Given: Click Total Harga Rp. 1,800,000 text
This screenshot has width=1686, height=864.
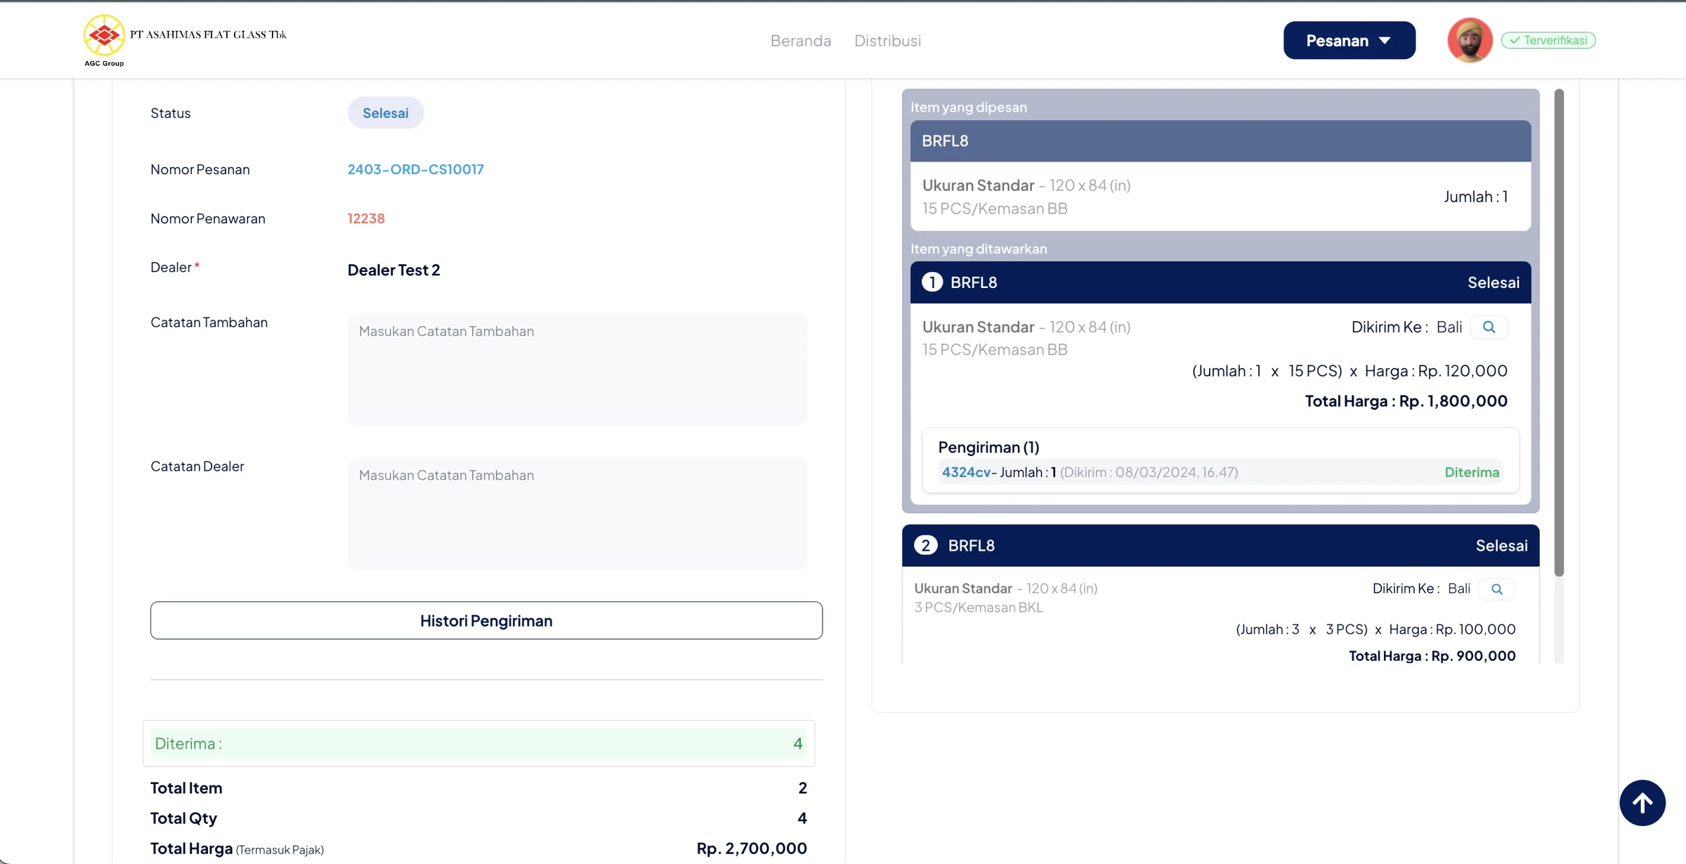Looking at the screenshot, I should [x=1406, y=401].
